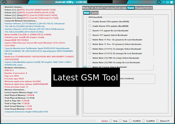Choose Xiaomi 11T (agate) Unlock Bootloader
This screenshot has height=124, width=175.
pyautogui.click(x=90, y=35)
